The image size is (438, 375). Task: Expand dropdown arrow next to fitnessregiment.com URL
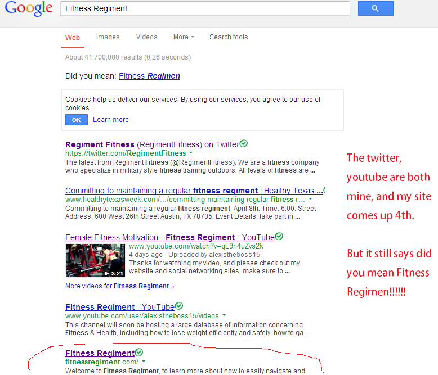point(144,362)
